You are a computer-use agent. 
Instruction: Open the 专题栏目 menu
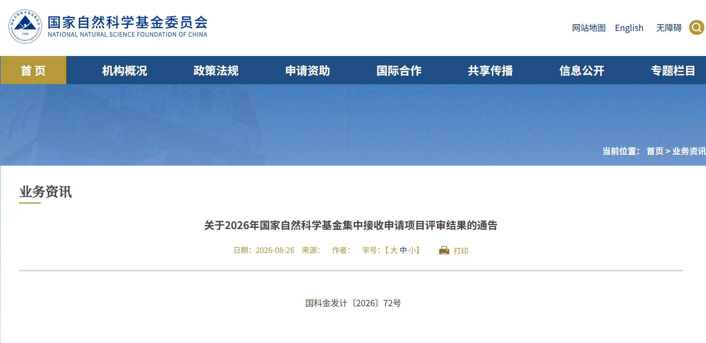pos(673,70)
